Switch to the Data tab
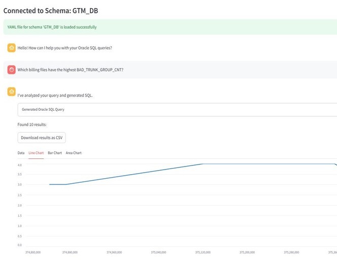The height and width of the screenshot is (264, 337). pyautogui.click(x=21, y=153)
